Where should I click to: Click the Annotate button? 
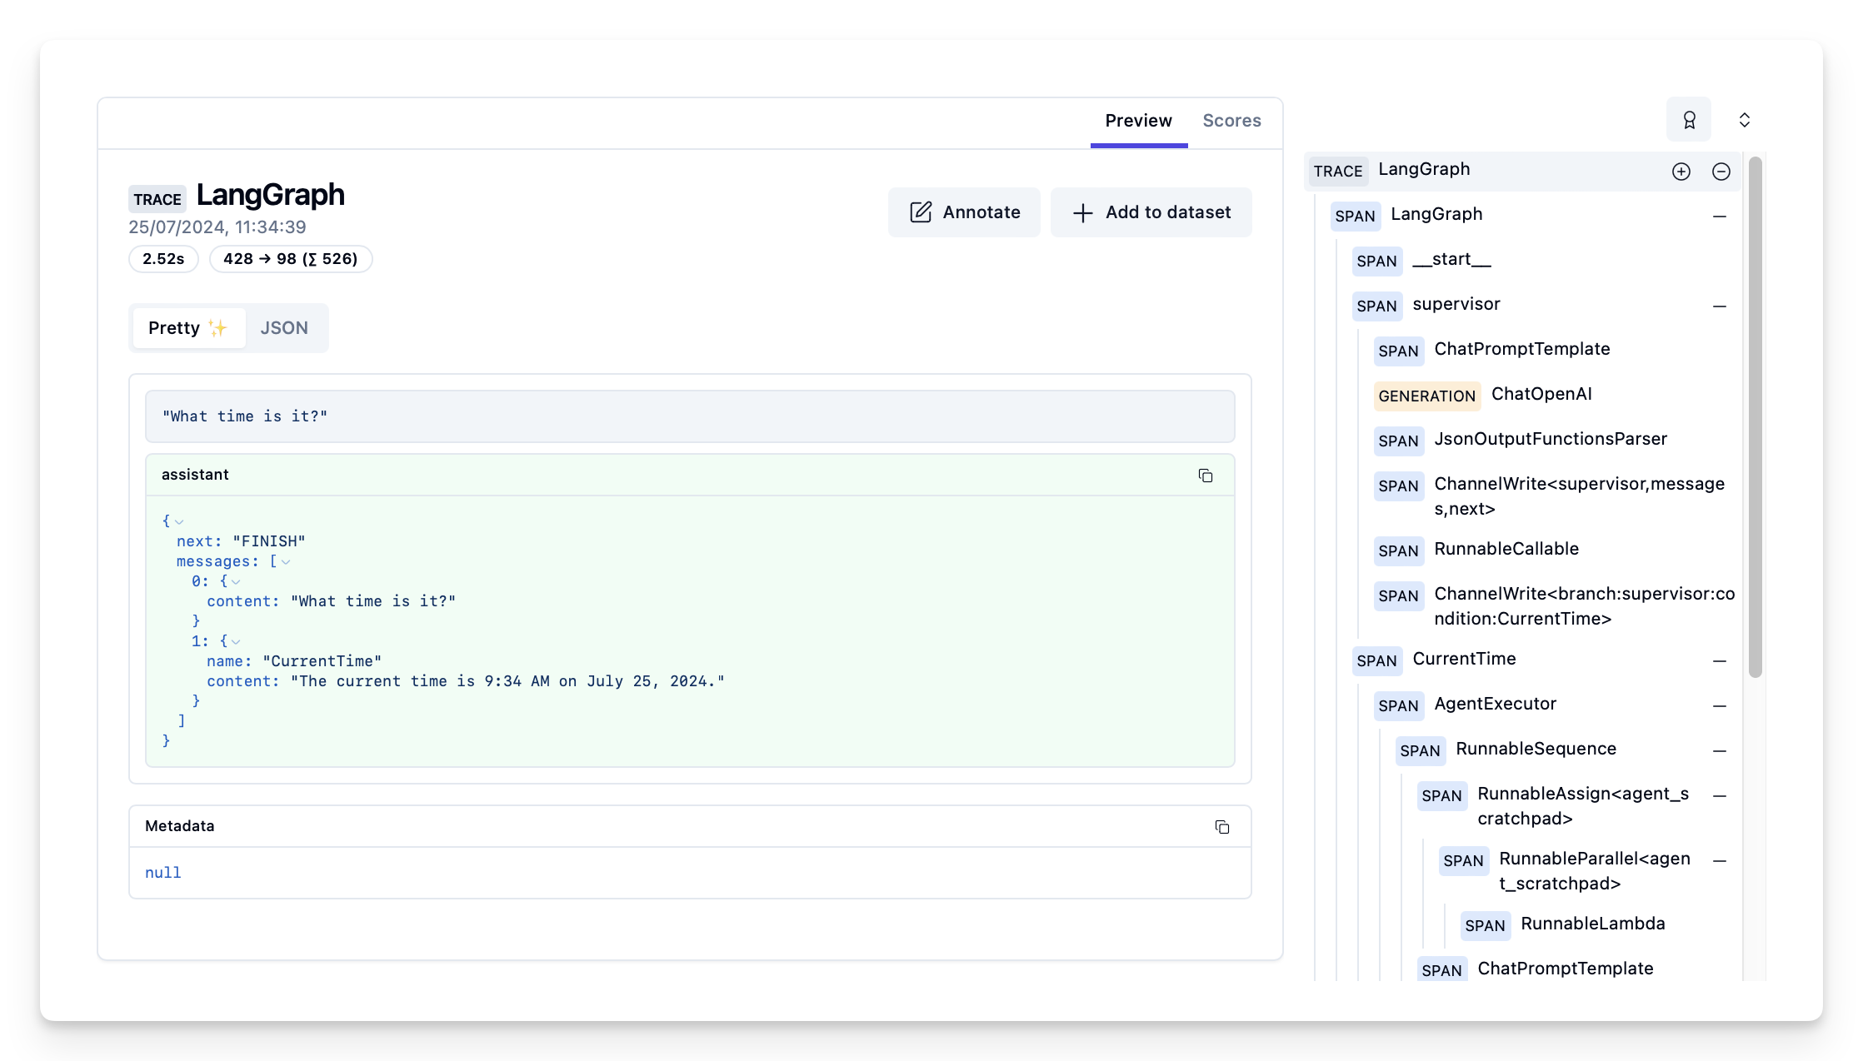click(x=964, y=212)
